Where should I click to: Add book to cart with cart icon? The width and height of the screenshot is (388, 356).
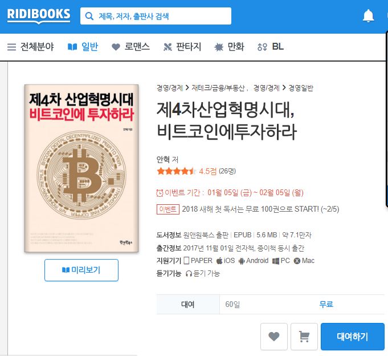click(304, 337)
